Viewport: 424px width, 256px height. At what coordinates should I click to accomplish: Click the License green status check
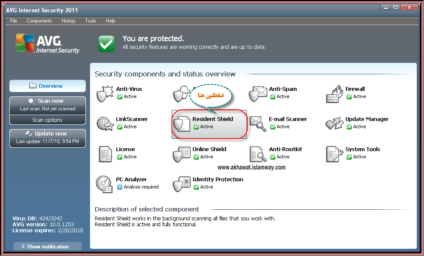119,157
